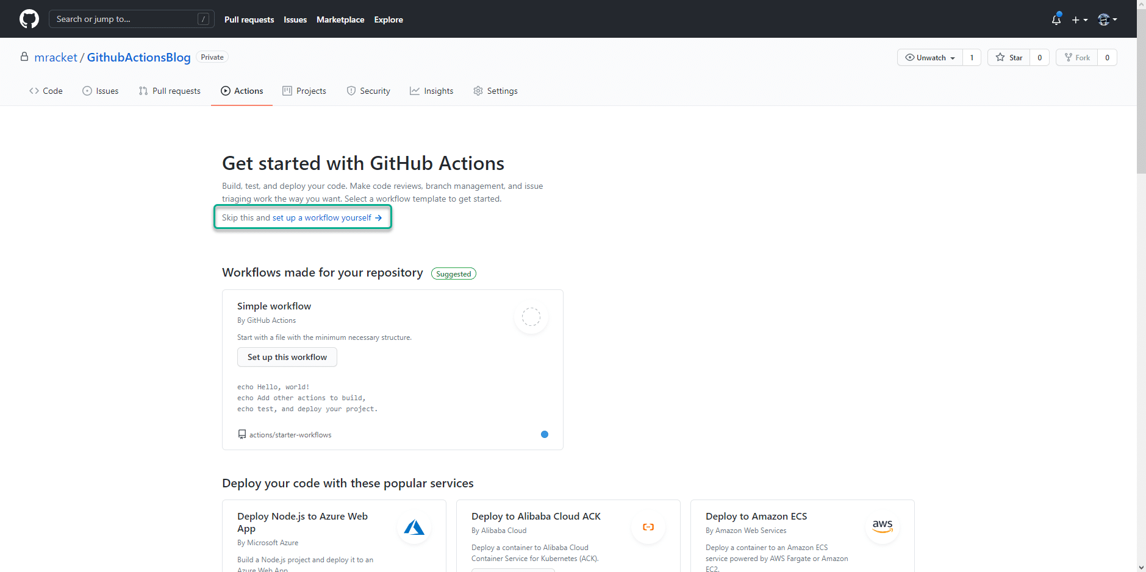Click the star count of 0

(1039, 57)
